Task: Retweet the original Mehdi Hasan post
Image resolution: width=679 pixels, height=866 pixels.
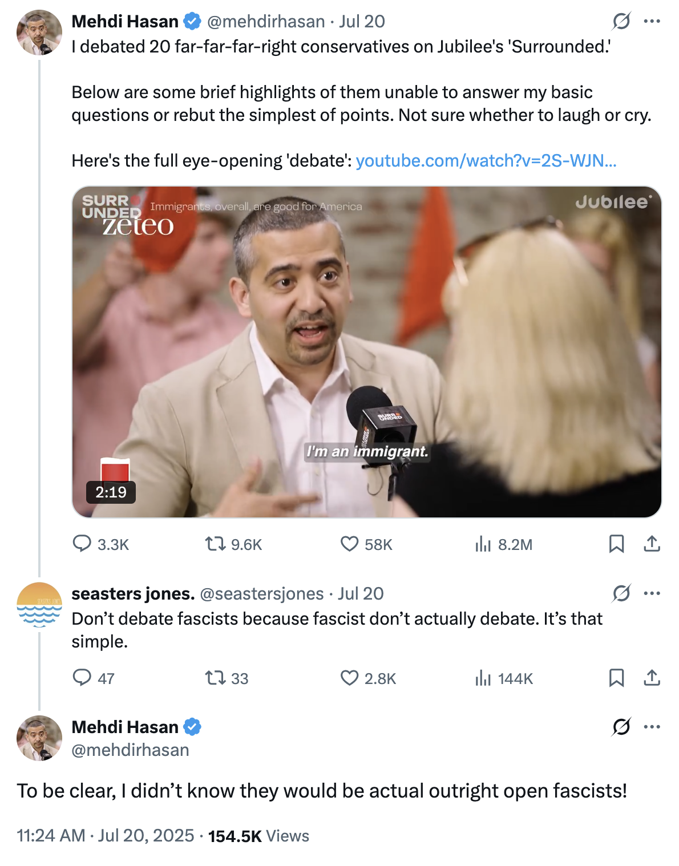Action: coord(216,544)
